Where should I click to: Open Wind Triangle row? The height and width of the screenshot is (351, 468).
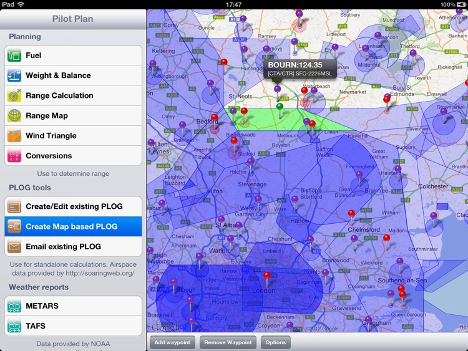point(73,136)
